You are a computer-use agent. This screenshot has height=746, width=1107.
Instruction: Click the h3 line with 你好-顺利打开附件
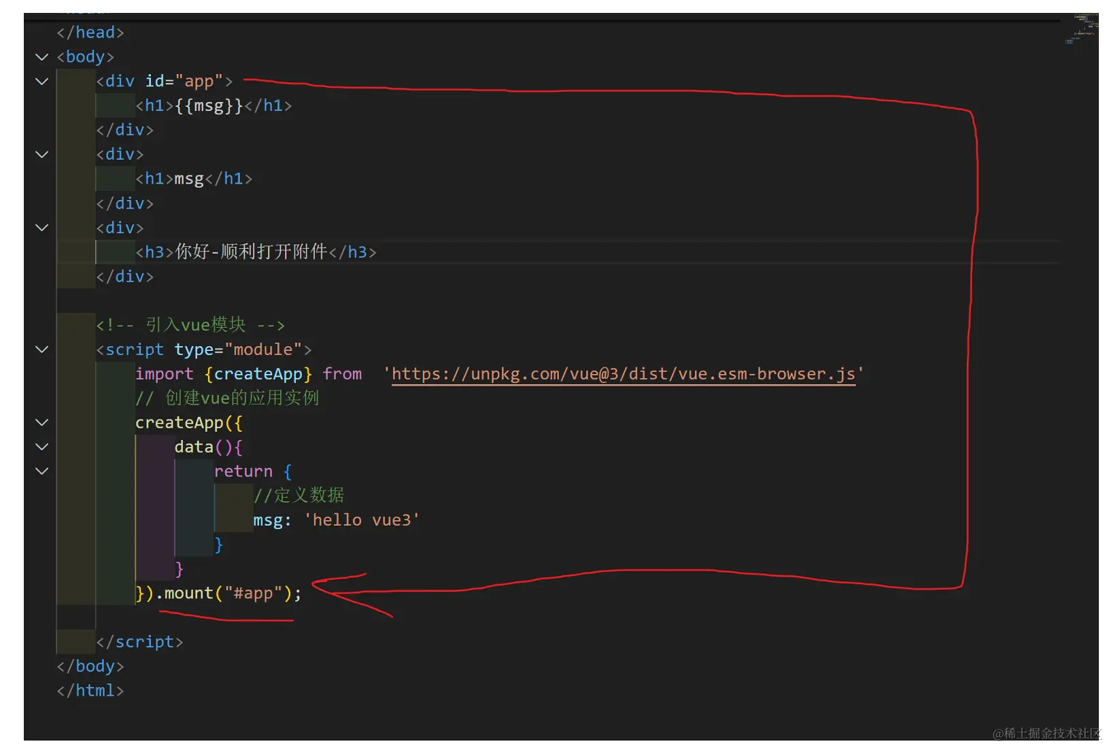click(256, 252)
